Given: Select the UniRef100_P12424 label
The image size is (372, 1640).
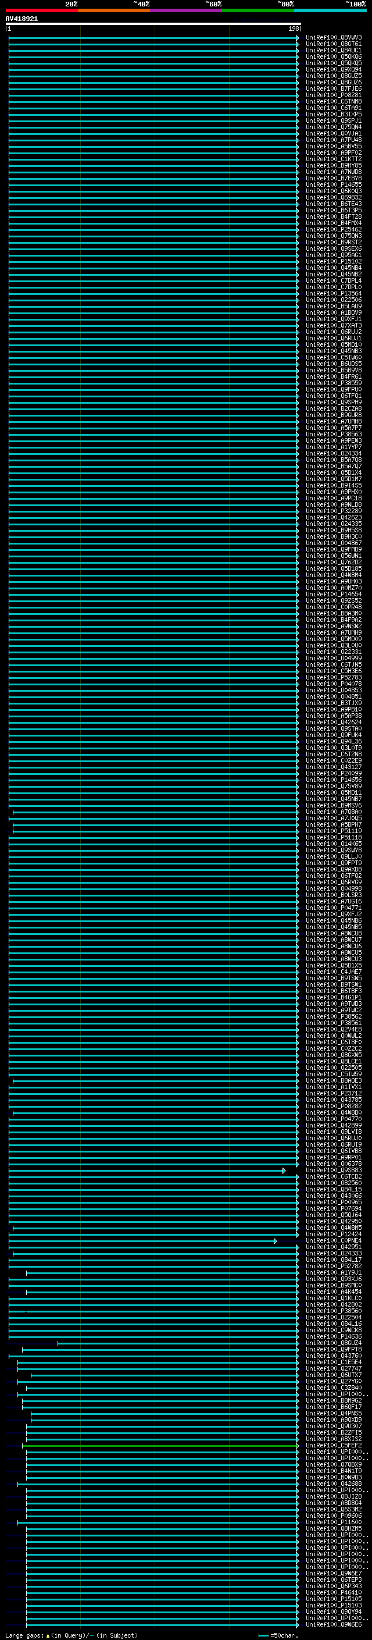Looking at the screenshot, I should [334, 1234].
